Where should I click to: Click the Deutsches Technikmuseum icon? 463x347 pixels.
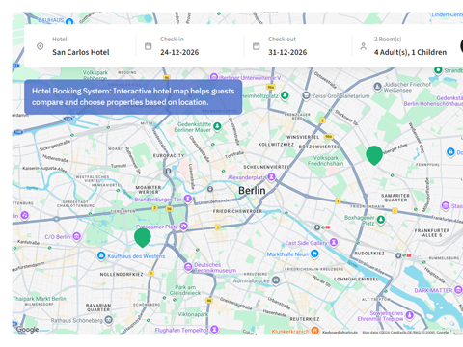point(188,267)
